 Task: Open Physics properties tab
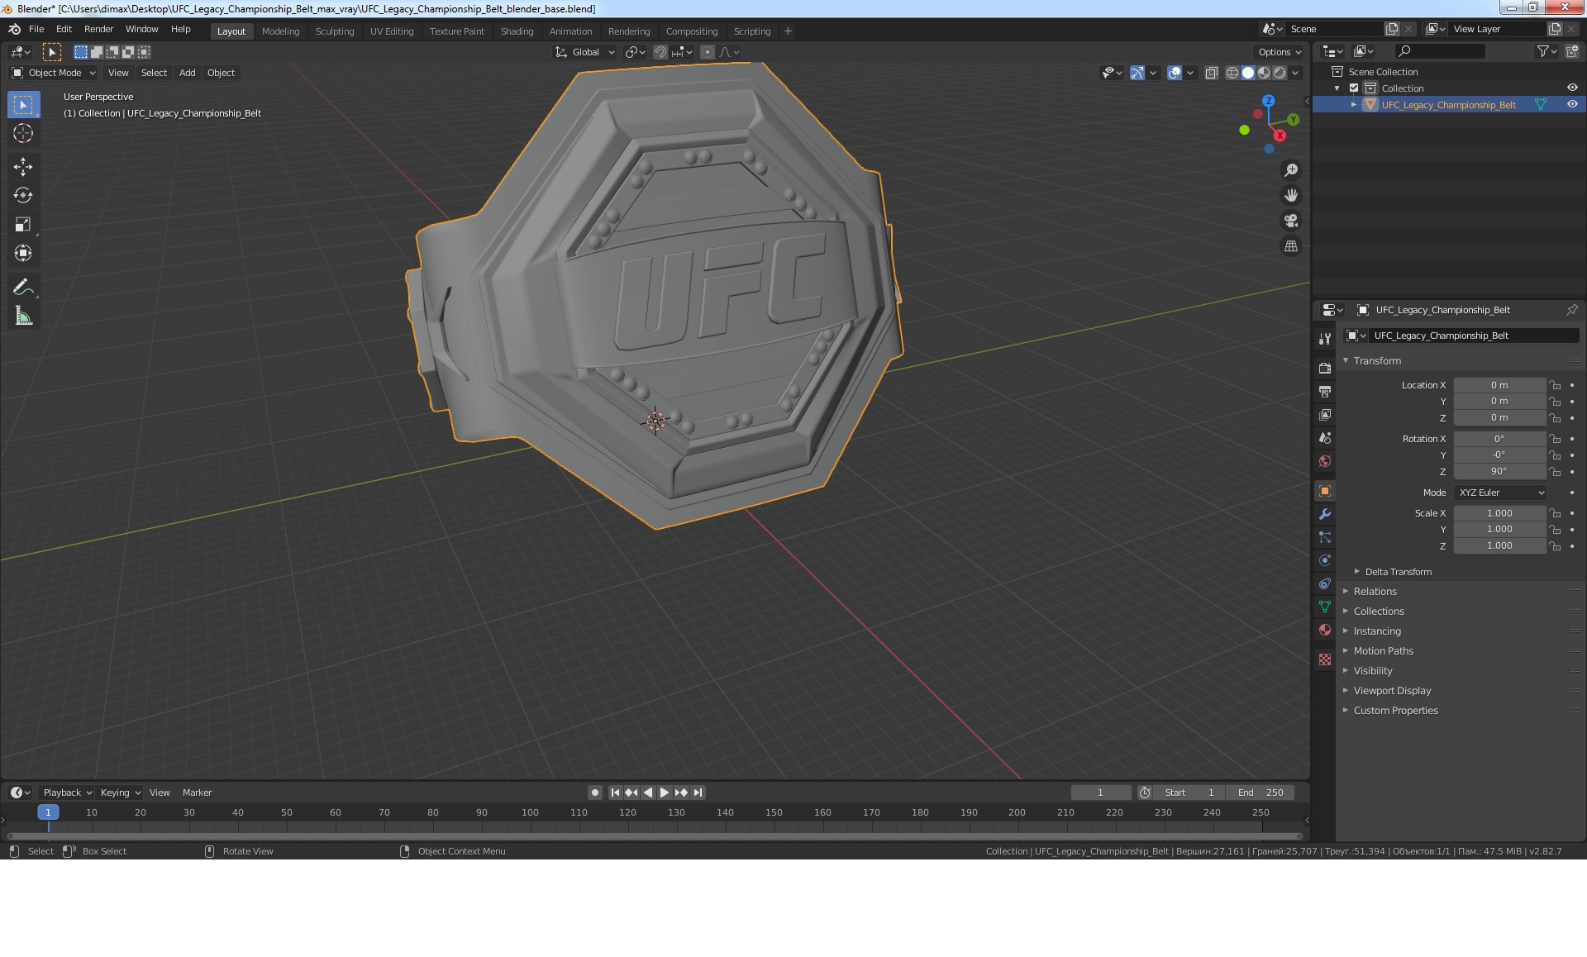(1325, 560)
